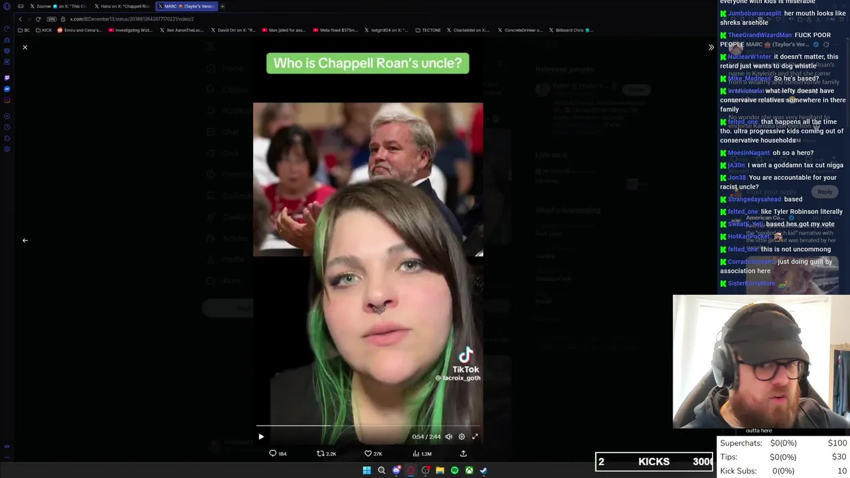
Task: Play the paused video
Action: pyautogui.click(x=261, y=437)
